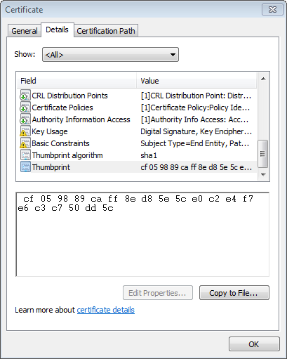This screenshot has width=287, height=359.
Task: Click the Certificate Policies extension icon
Action: pos(25,107)
